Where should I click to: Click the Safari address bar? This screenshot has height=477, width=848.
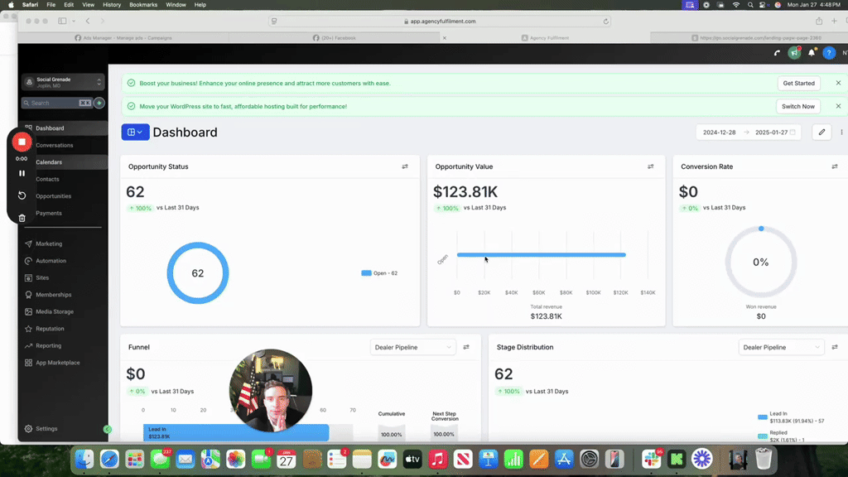440,21
